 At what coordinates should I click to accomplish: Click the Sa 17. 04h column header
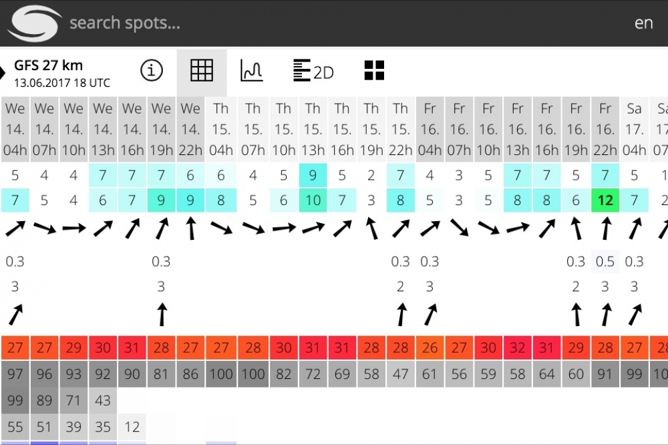coord(634,129)
